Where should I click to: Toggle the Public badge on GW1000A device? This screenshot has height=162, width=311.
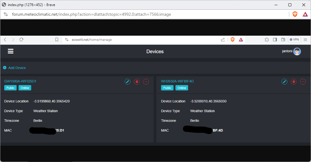click(11, 88)
